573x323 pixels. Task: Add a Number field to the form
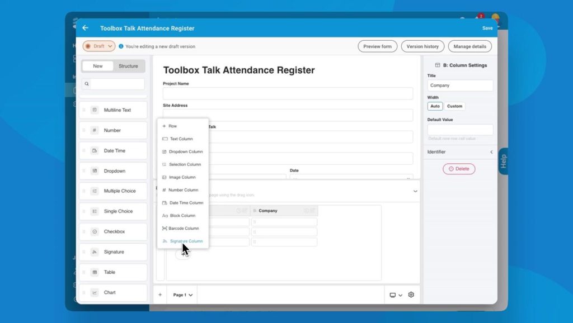113,130
